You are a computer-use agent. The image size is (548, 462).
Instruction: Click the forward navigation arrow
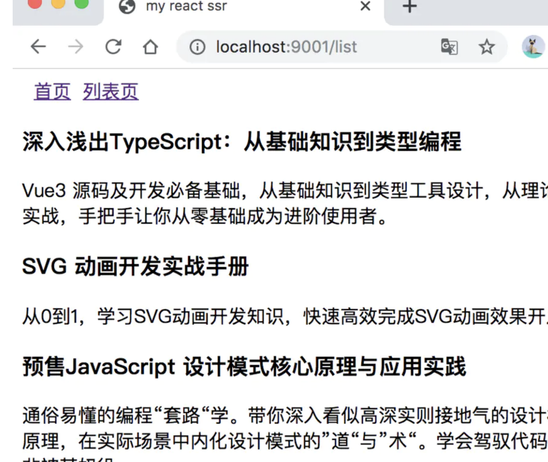point(75,47)
